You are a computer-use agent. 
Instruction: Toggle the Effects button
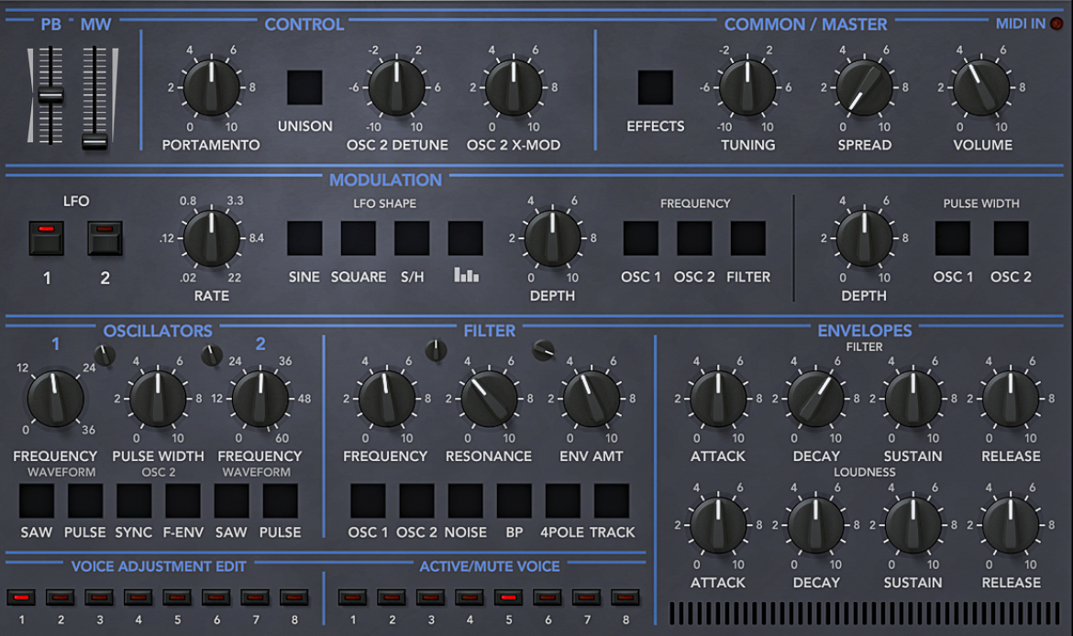pyautogui.click(x=656, y=88)
